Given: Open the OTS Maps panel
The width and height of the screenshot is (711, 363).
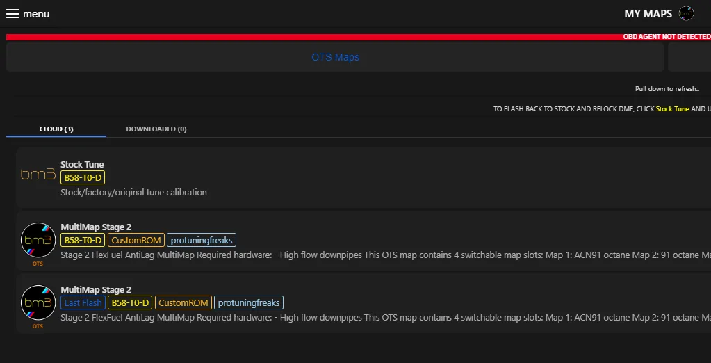Looking at the screenshot, I should [335, 57].
